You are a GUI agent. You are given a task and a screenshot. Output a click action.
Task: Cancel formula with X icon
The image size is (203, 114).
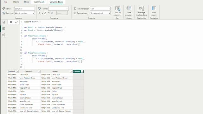[11, 22]
